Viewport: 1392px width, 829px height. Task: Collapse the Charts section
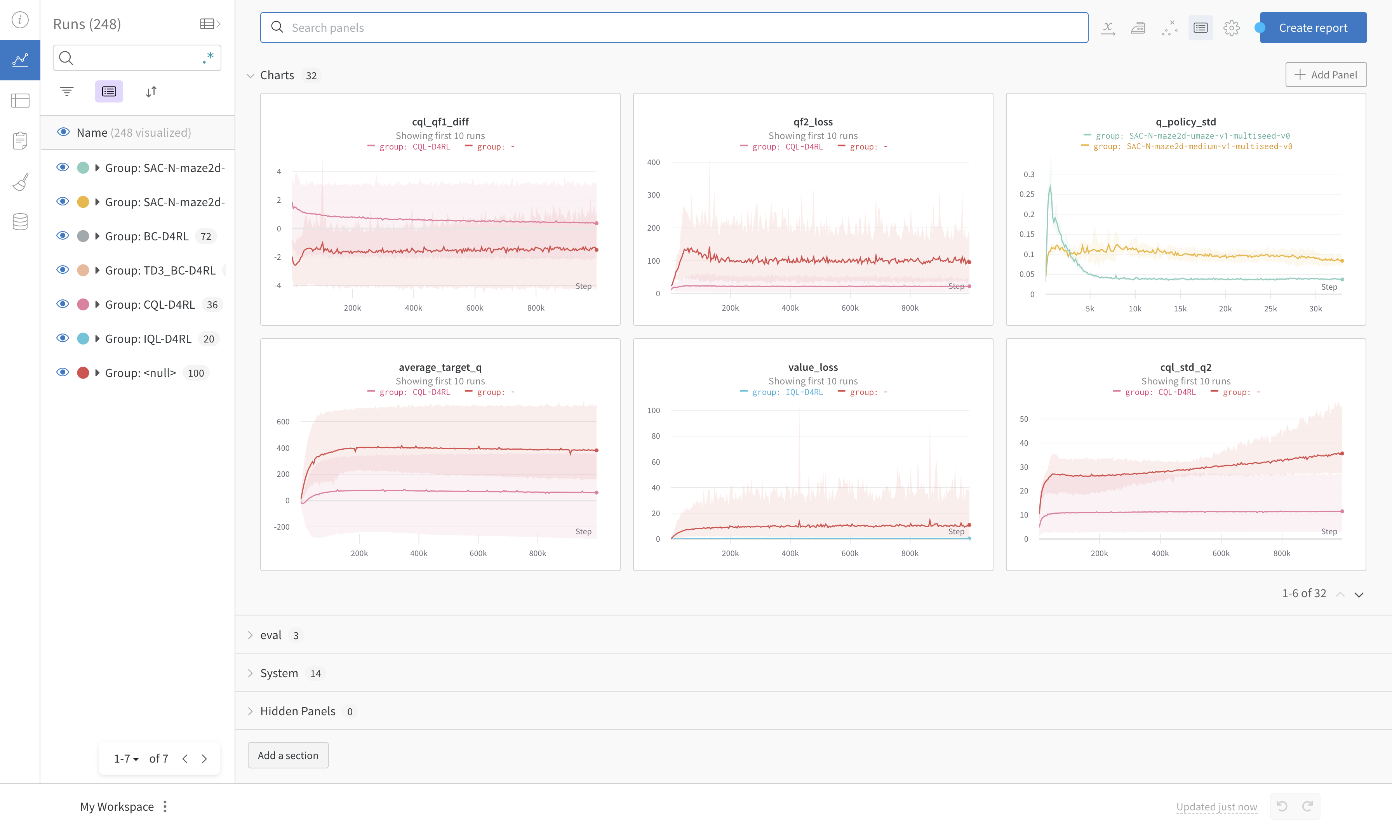[x=250, y=75]
